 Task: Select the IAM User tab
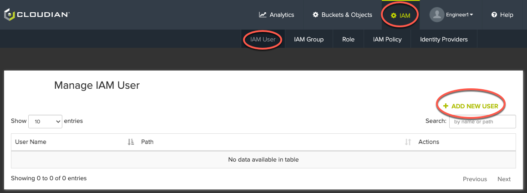[263, 39]
